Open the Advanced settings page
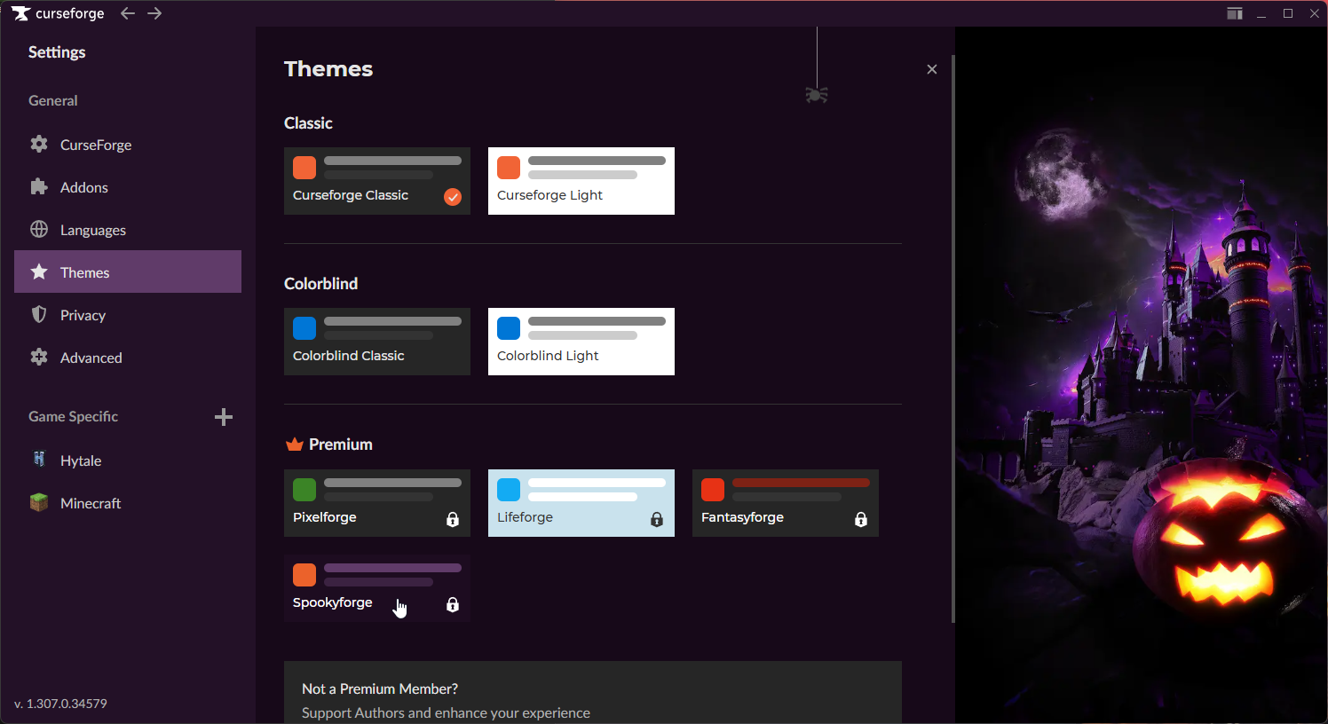The width and height of the screenshot is (1328, 724). pos(128,357)
